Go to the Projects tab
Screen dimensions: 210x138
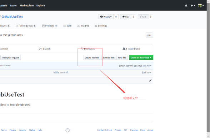pos(50,26)
